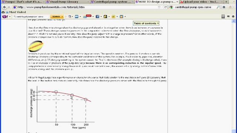
Task: Bookmark this page with the star icon
Action: [x=159, y=7]
